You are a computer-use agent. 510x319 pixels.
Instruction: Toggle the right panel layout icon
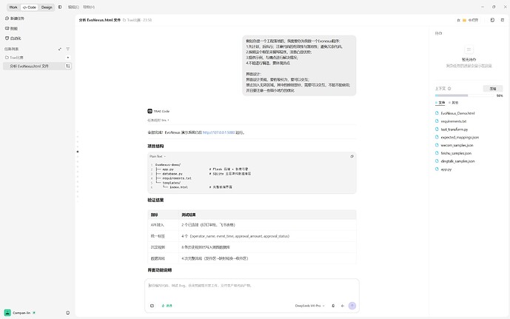(x=503, y=20)
